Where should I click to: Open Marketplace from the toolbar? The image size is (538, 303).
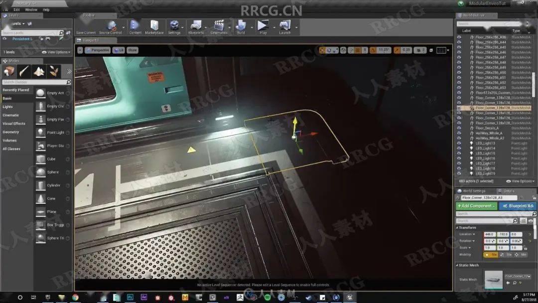(x=154, y=27)
